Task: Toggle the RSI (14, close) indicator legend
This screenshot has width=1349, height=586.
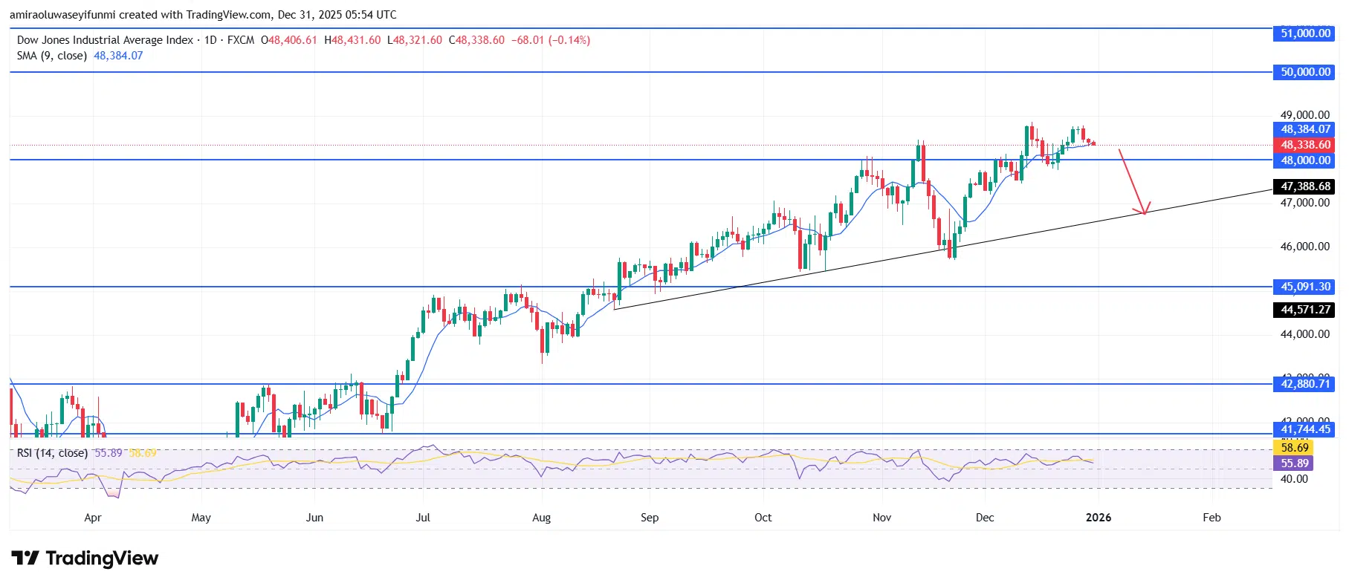Action: tap(52, 453)
